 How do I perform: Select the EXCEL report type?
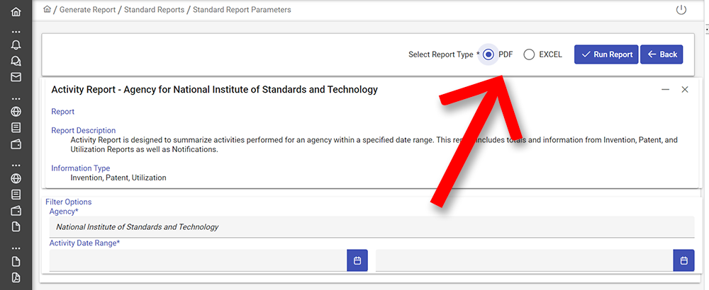click(x=529, y=54)
